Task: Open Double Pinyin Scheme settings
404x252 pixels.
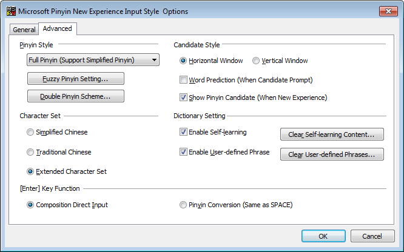Action: point(76,96)
